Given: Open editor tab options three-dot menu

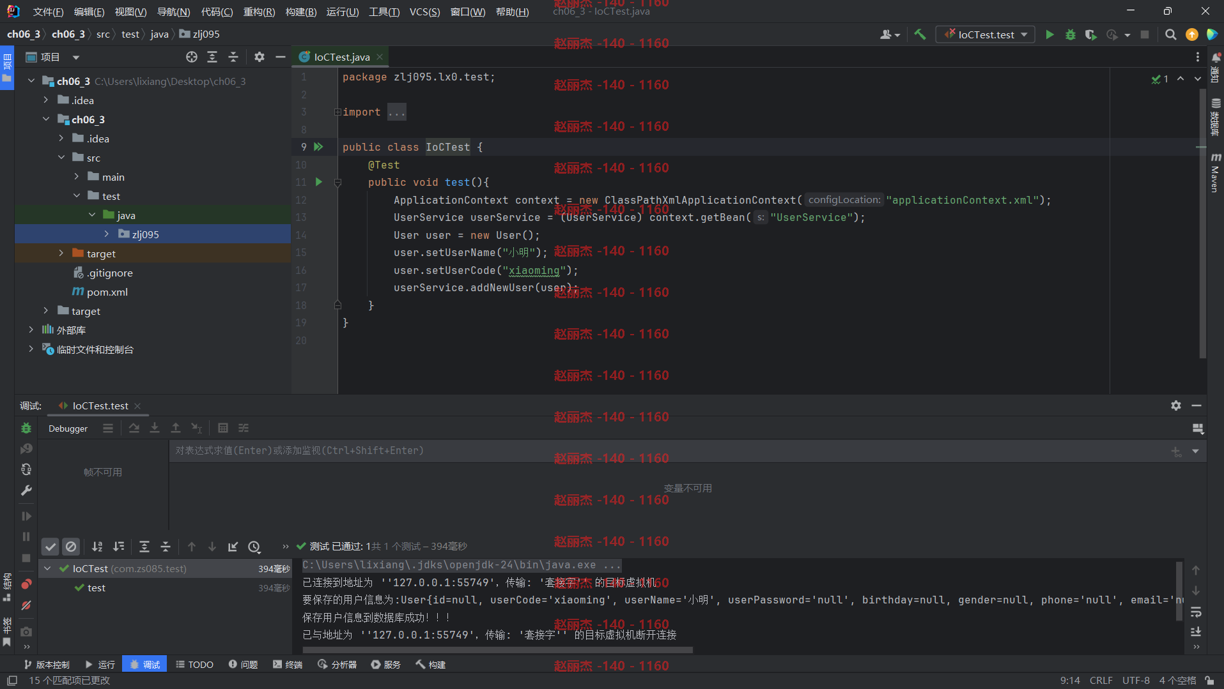Looking at the screenshot, I should click(1197, 57).
